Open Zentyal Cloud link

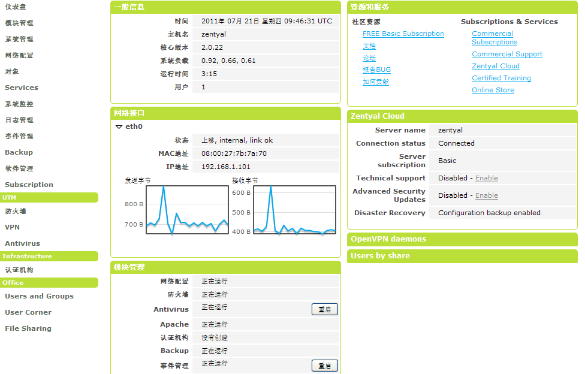(x=495, y=66)
